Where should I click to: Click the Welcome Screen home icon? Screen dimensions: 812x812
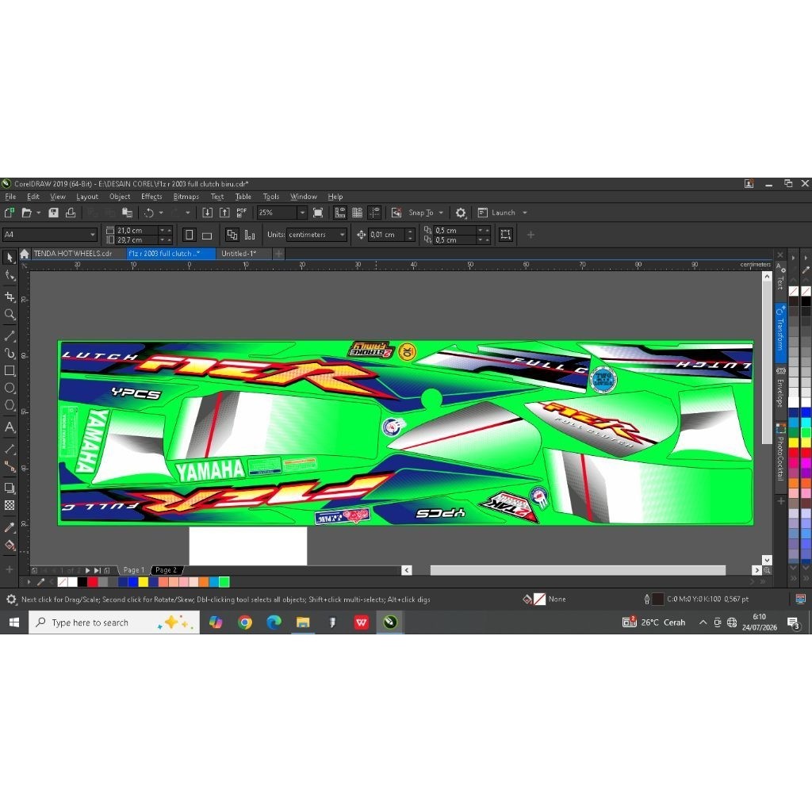tap(25, 254)
